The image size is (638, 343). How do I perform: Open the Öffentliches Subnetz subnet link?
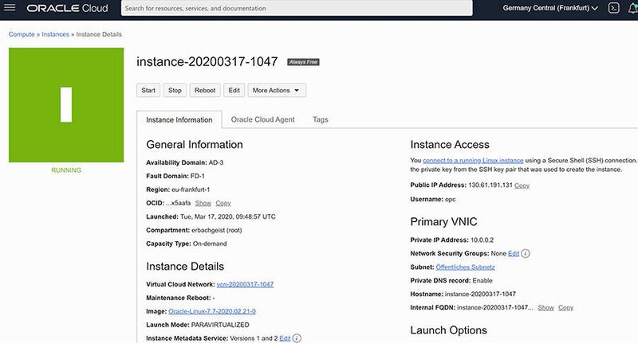coord(465,267)
